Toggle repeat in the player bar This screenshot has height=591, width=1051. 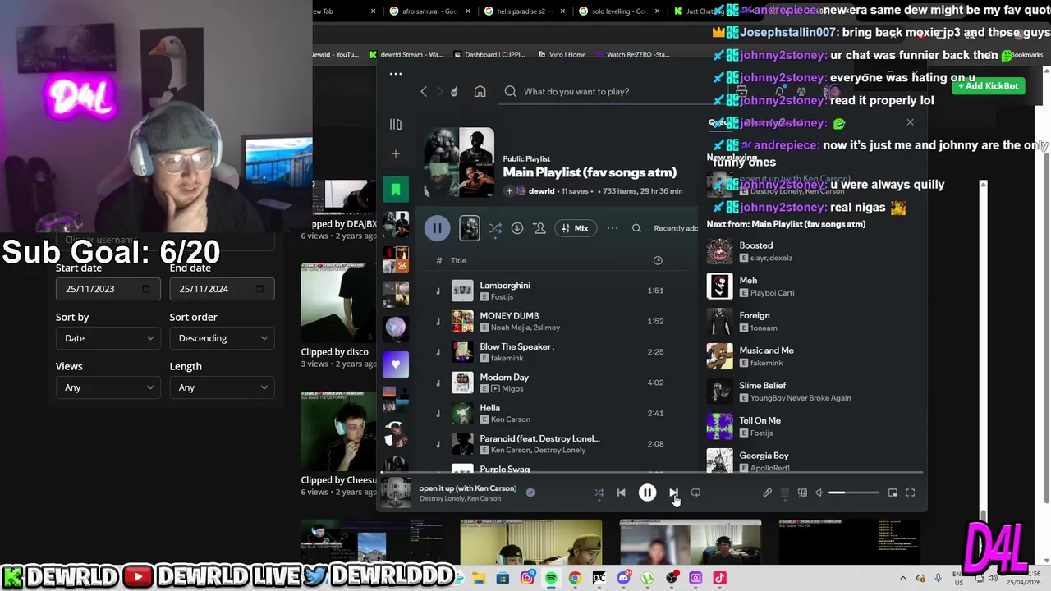tap(695, 492)
